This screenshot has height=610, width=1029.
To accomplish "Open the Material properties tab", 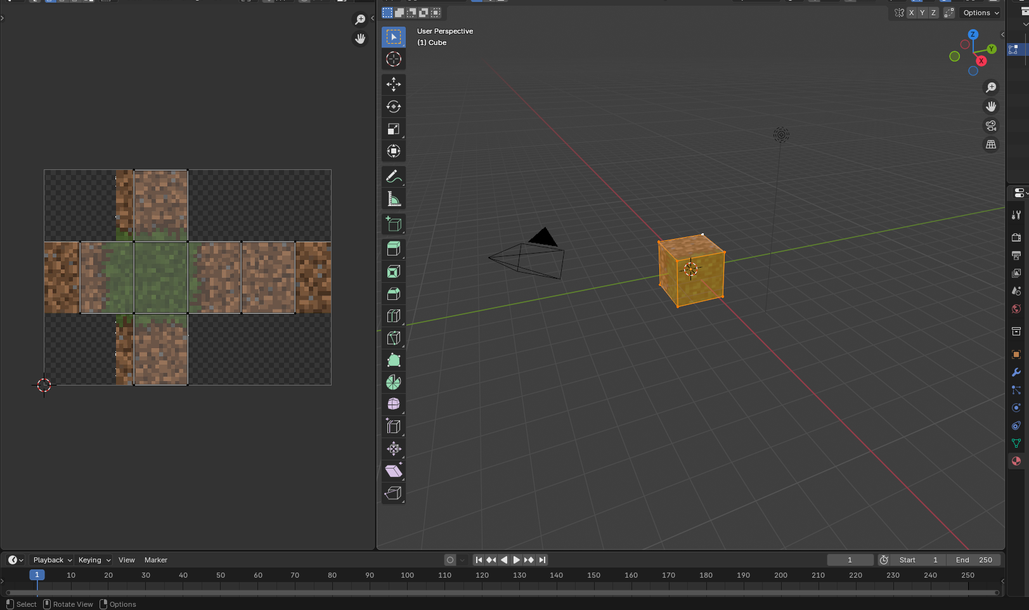I will [1016, 461].
